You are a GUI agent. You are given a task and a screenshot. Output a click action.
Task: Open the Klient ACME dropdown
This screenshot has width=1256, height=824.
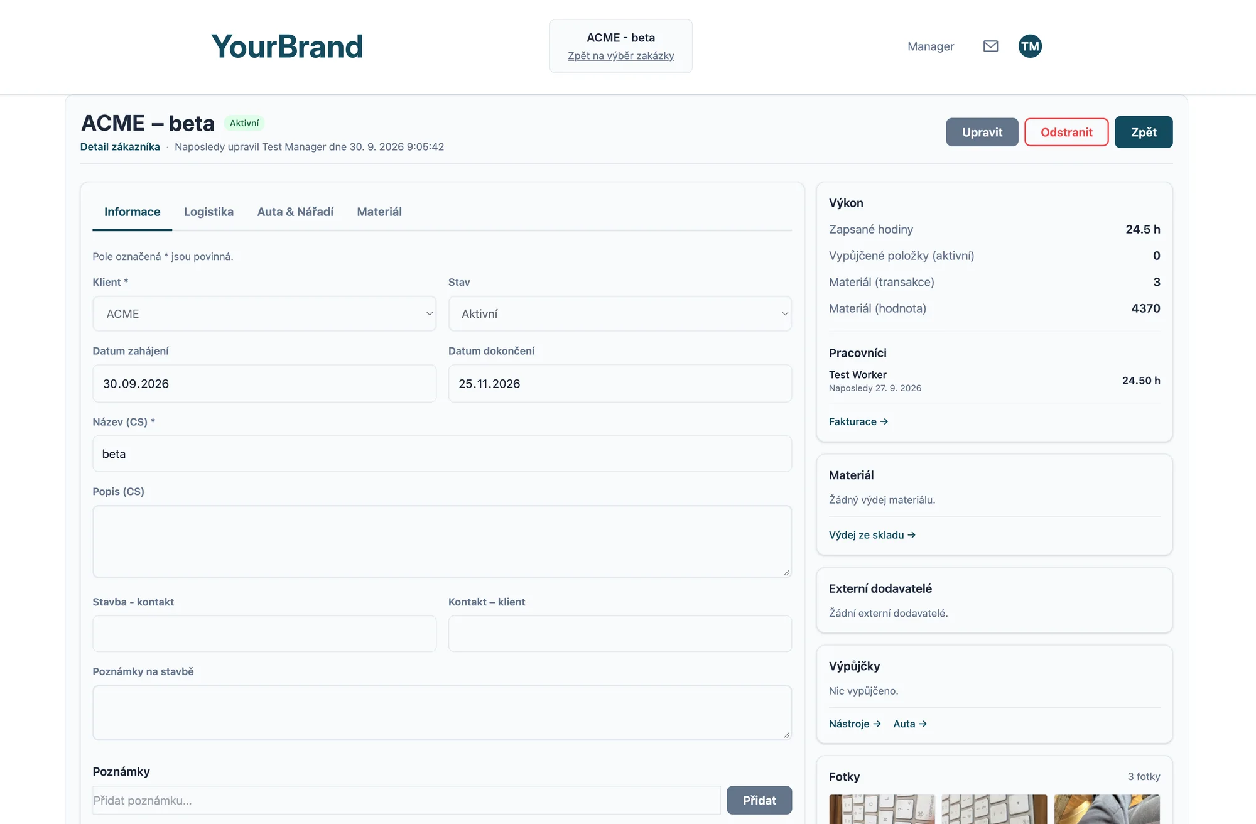[x=264, y=313]
